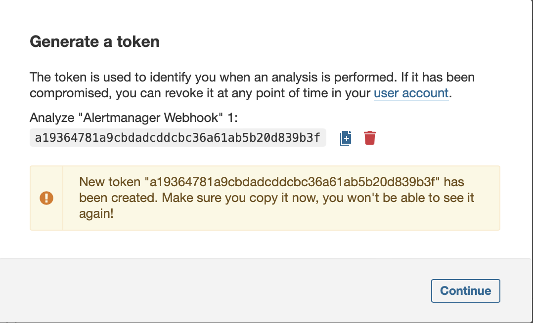The width and height of the screenshot is (533, 323).
Task: Click the Continue button
Action: pyautogui.click(x=466, y=291)
